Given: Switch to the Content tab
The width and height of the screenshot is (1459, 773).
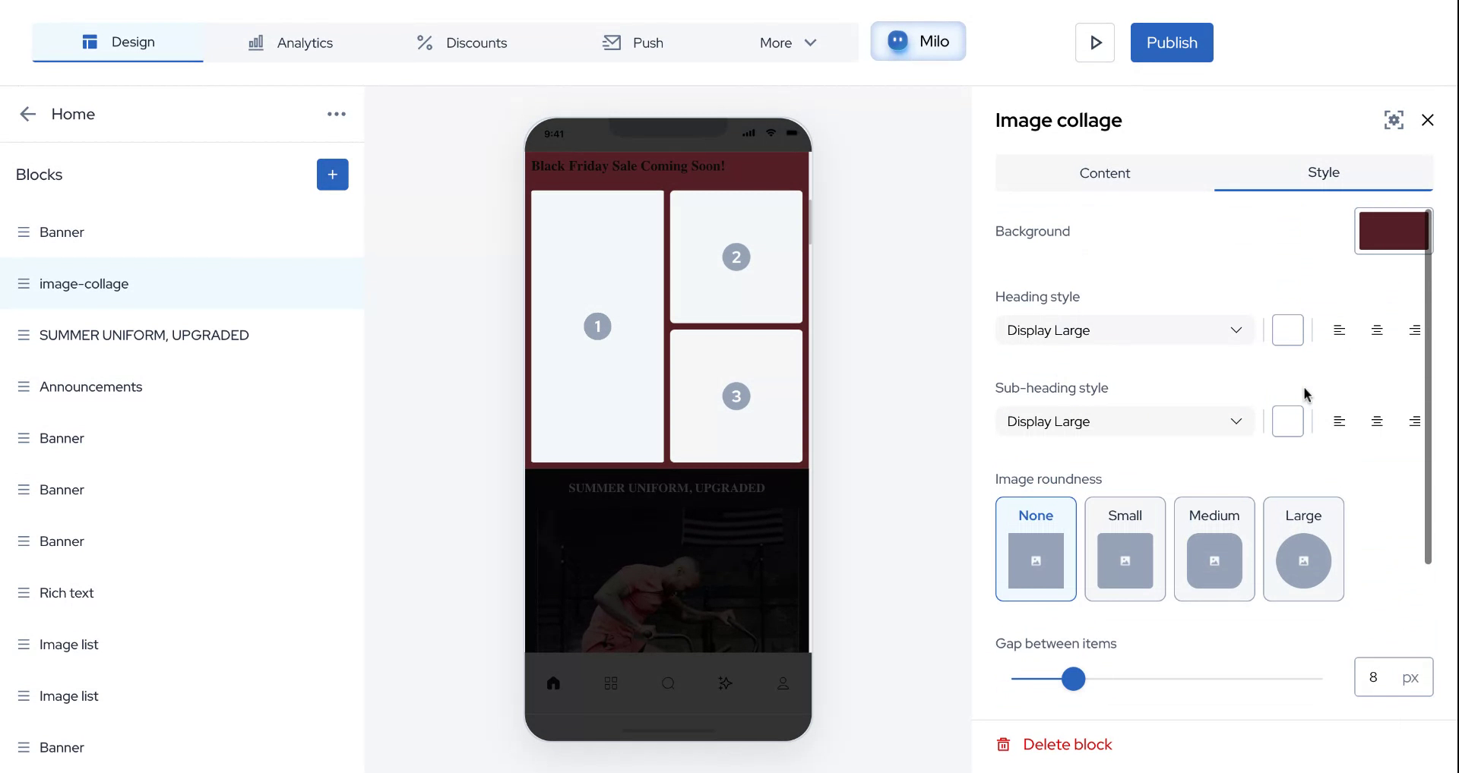Looking at the screenshot, I should (1104, 173).
